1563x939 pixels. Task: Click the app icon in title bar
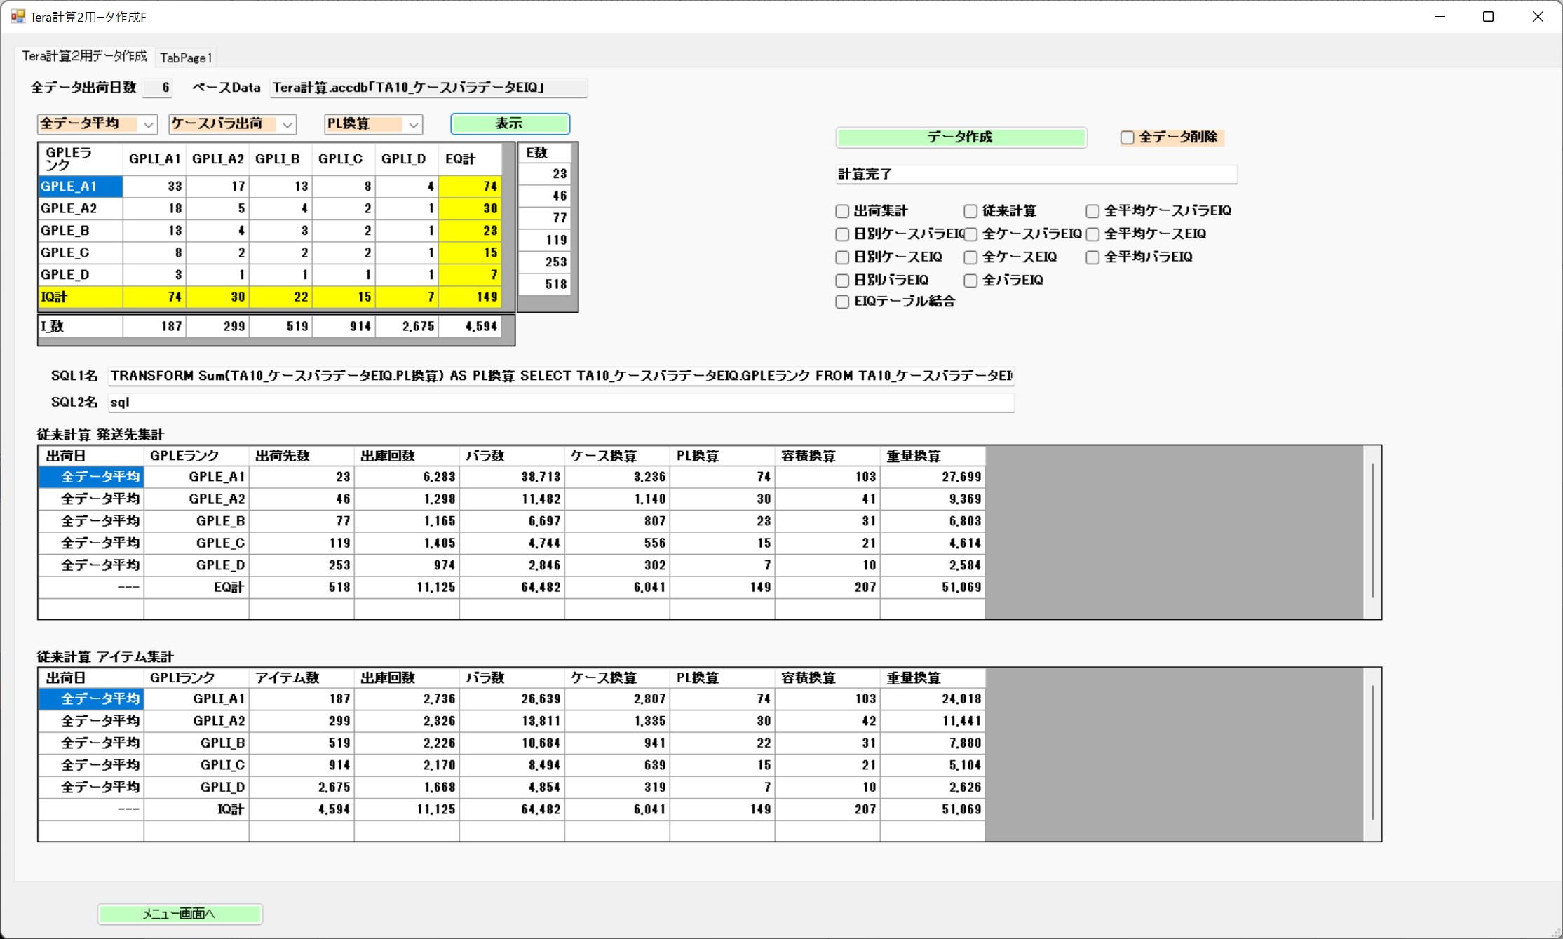[x=18, y=16]
